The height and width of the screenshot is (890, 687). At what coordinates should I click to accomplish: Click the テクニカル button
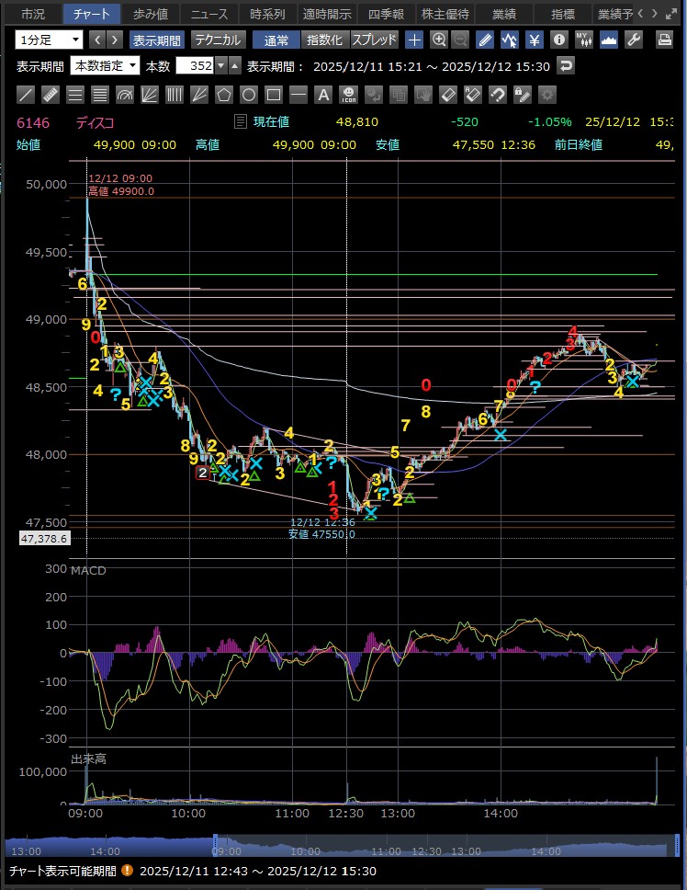pyautogui.click(x=218, y=40)
